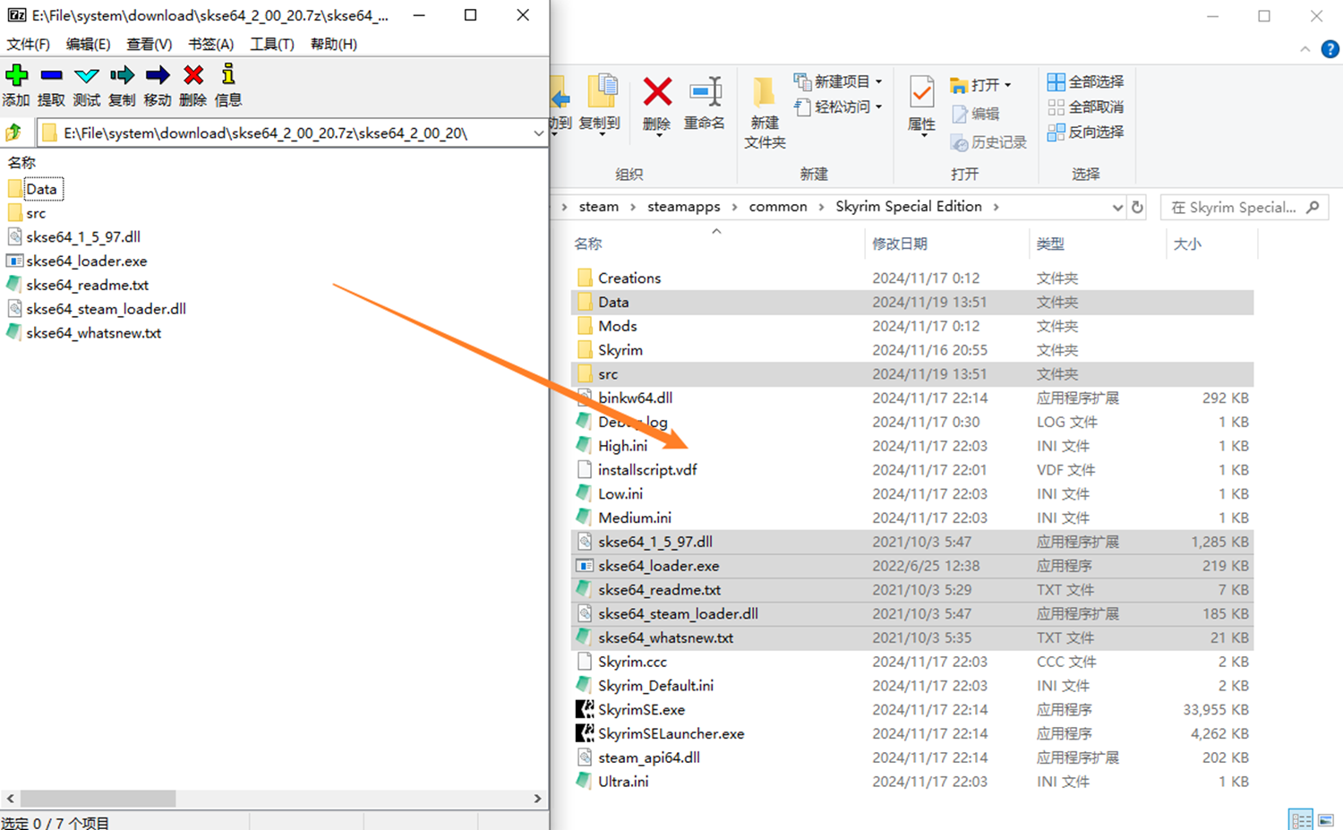Open the 7-Zip 文件(F) menu
This screenshot has height=830, width=1343.
29,44
